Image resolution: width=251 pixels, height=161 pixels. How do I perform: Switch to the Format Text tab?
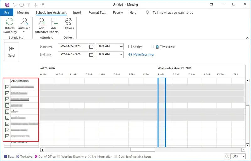[x=97, y=13]
